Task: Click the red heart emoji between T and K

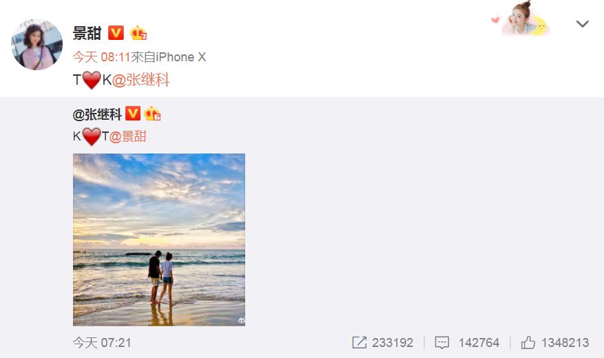Action: point(92,80)
